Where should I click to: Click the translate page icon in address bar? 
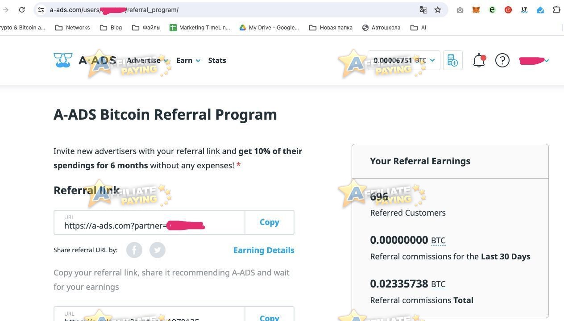(423, 10)
